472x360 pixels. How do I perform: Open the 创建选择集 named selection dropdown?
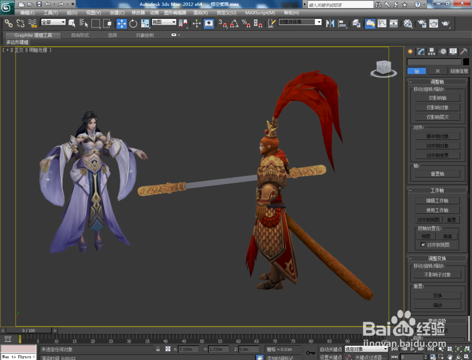coord(300,22)
